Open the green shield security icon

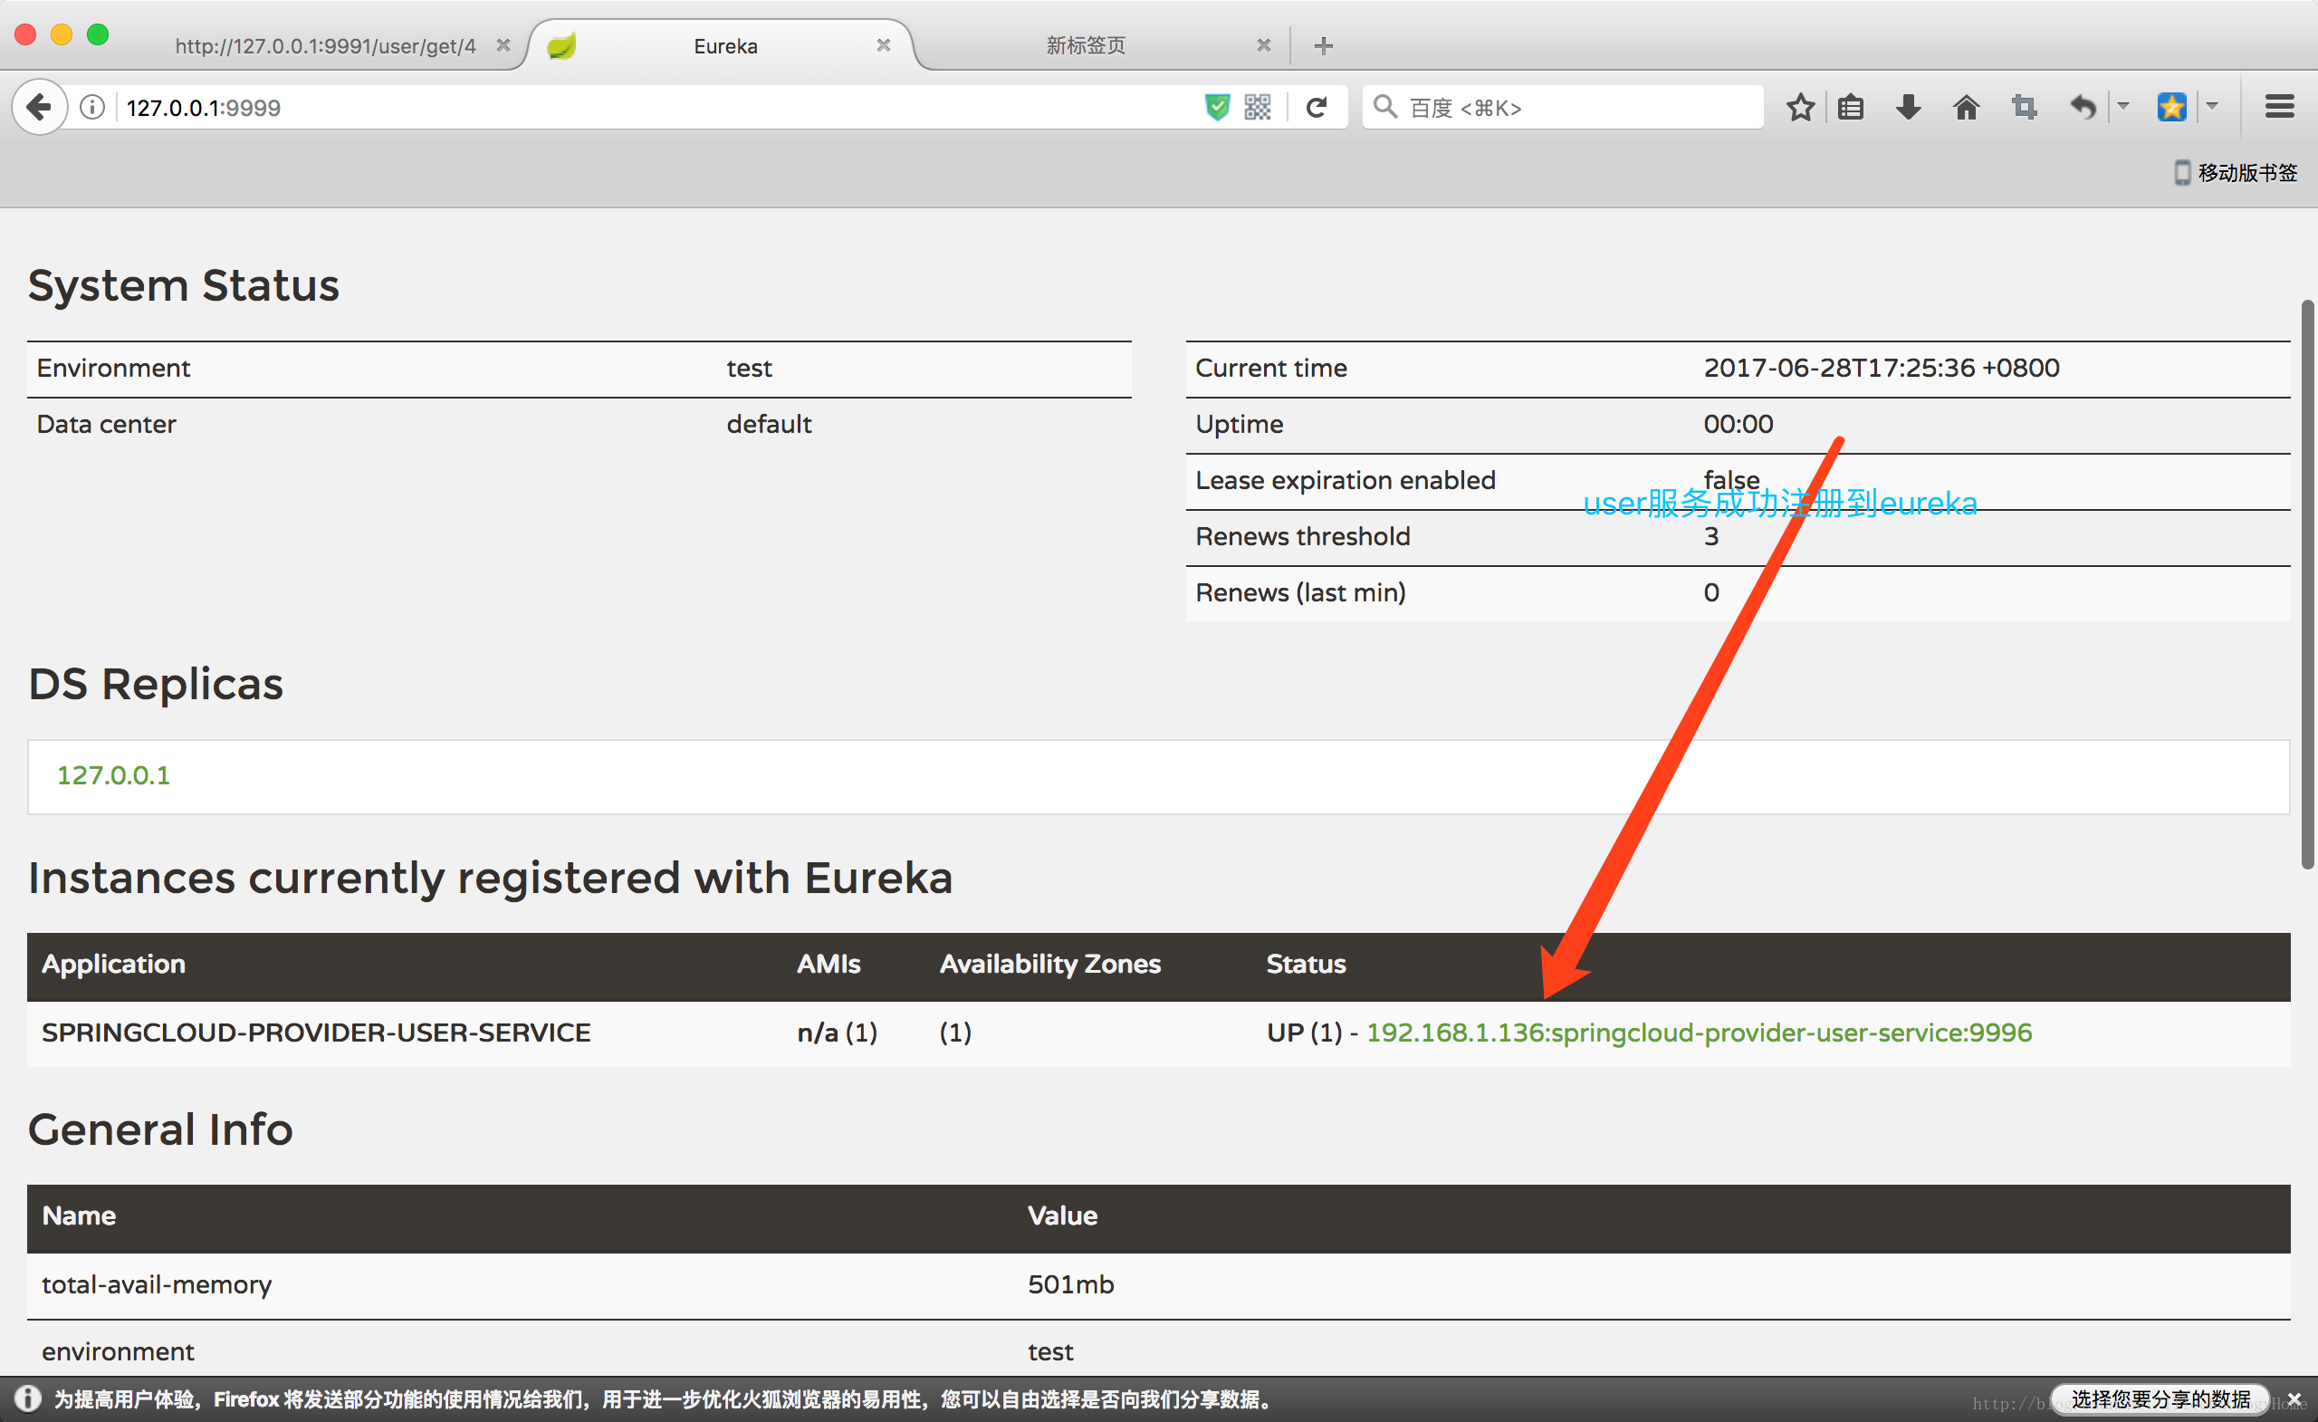click(1216, 107)
